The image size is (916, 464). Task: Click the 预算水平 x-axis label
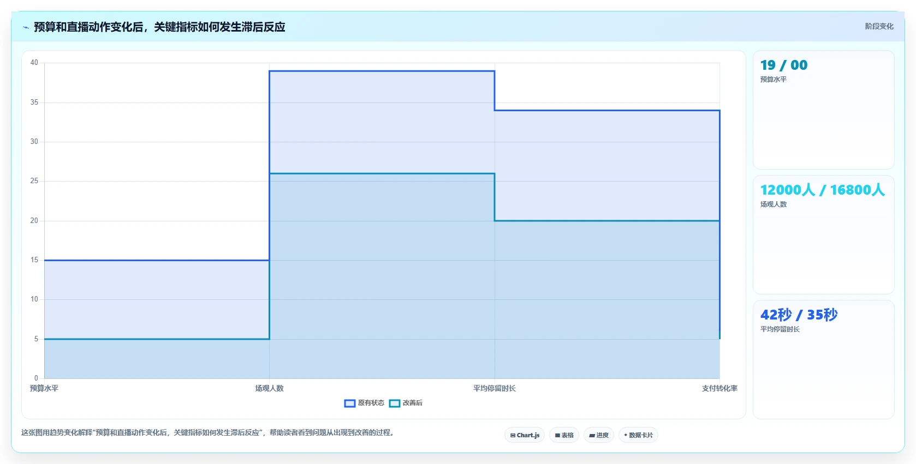point(44,388)
